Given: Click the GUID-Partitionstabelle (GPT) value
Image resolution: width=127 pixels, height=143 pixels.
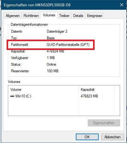Looking at the screenshot, I should (68, 45).
